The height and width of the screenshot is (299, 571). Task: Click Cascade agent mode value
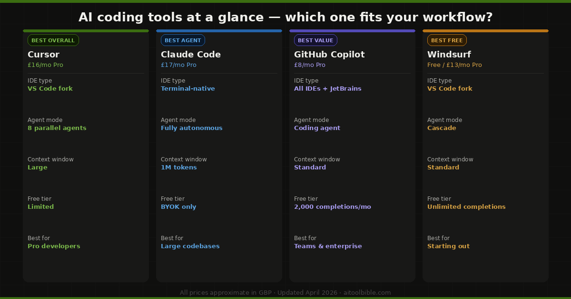(442, 128)
